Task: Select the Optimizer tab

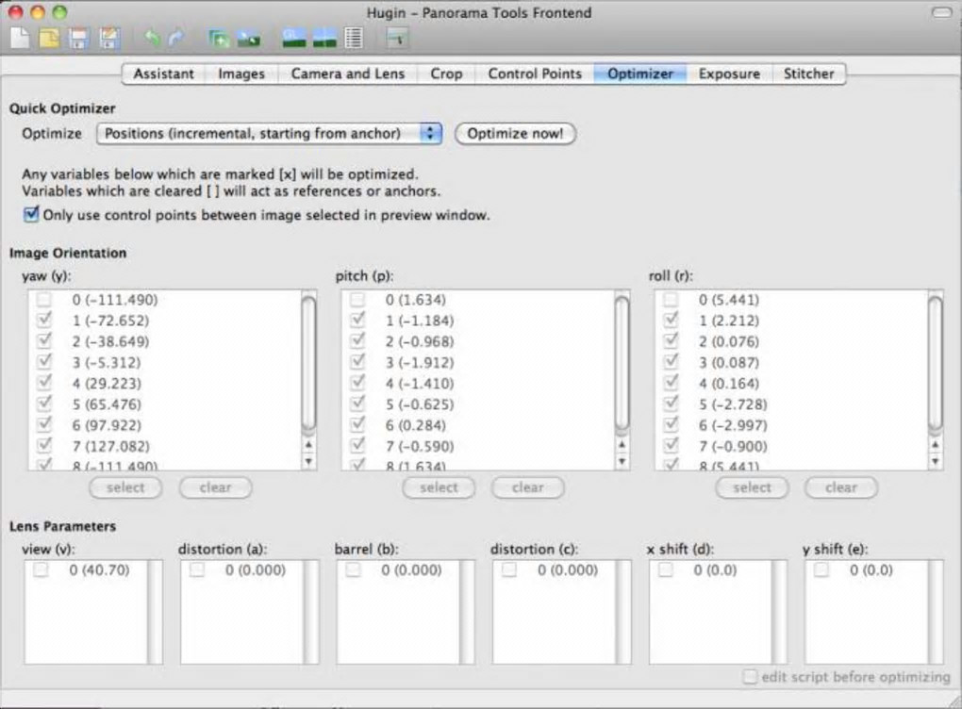Action: point(639,74)
